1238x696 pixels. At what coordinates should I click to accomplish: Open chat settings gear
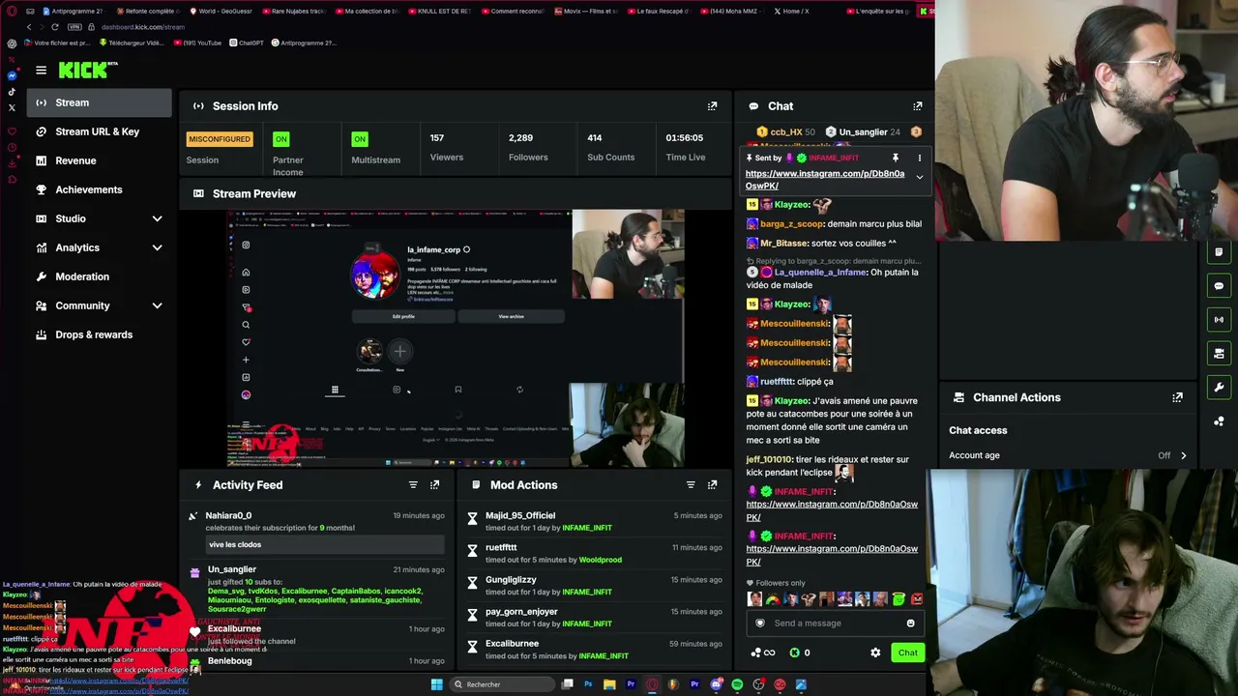(875, 652)
